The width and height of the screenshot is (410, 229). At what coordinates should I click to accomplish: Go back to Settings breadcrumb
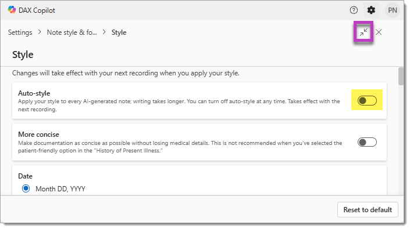pos(20,32)
